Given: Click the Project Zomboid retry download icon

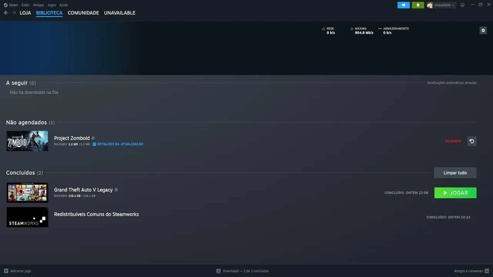Looking at the screenshot, I should click(x=472, y=141).
